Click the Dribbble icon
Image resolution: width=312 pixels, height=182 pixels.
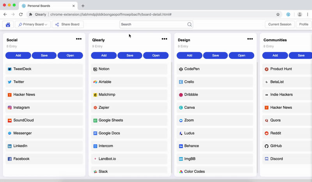point(181,95)
